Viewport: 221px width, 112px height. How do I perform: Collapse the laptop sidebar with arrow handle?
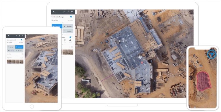76,12
